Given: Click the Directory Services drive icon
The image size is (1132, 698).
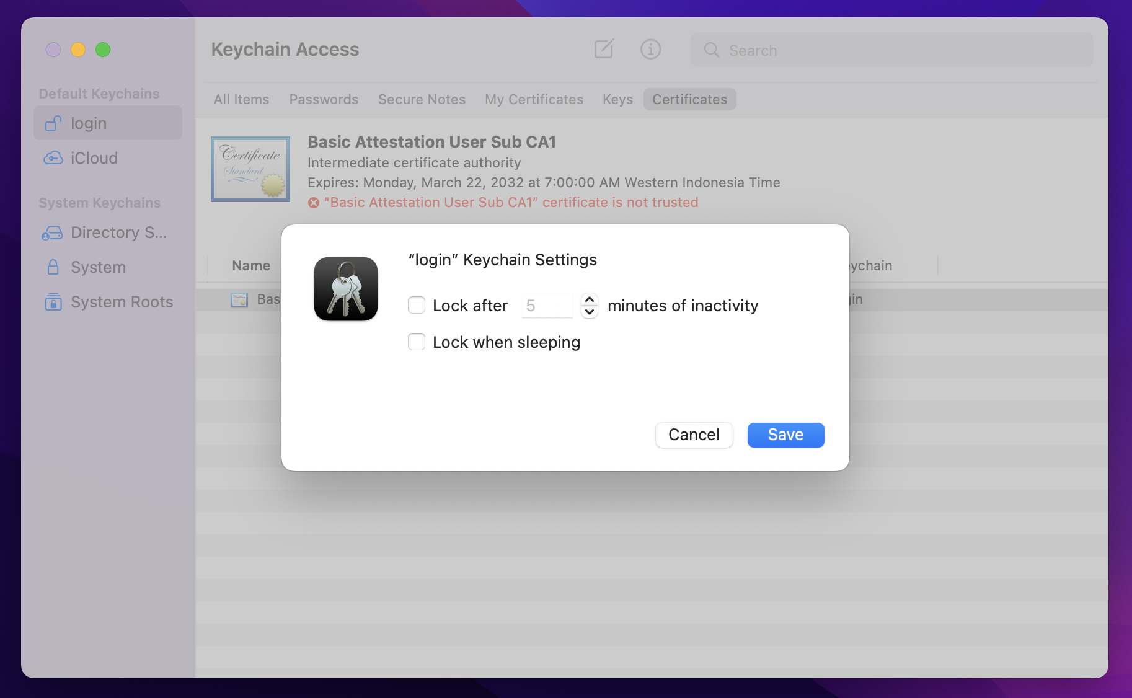Looking at the screenshot, I should [x=53, y=233].
